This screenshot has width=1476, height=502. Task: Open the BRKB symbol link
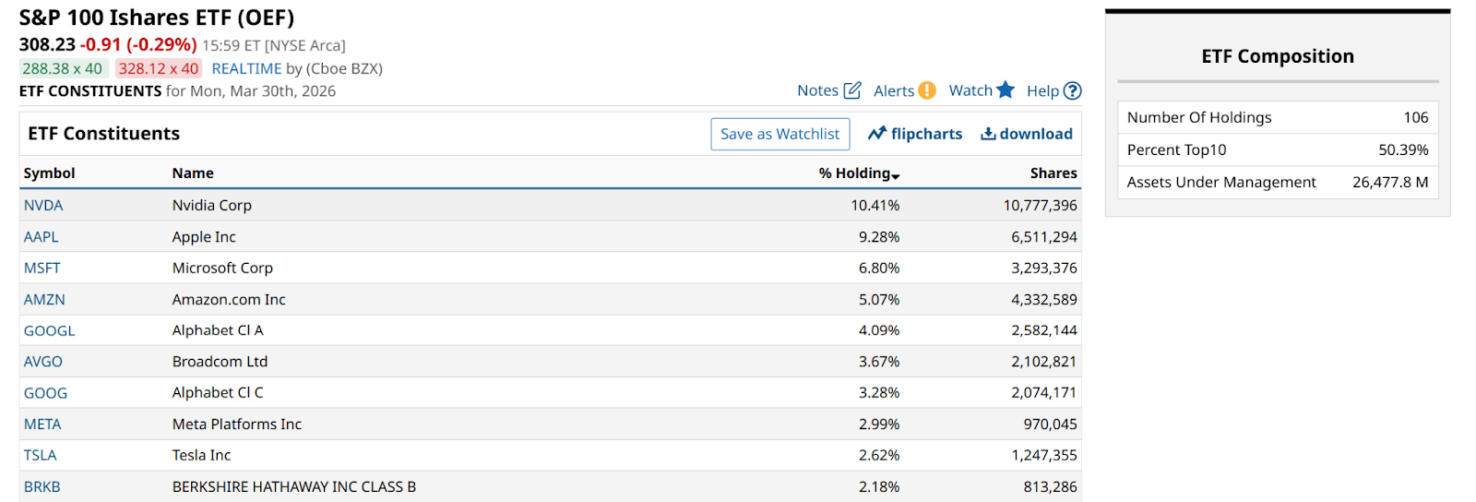coord(42,486)
